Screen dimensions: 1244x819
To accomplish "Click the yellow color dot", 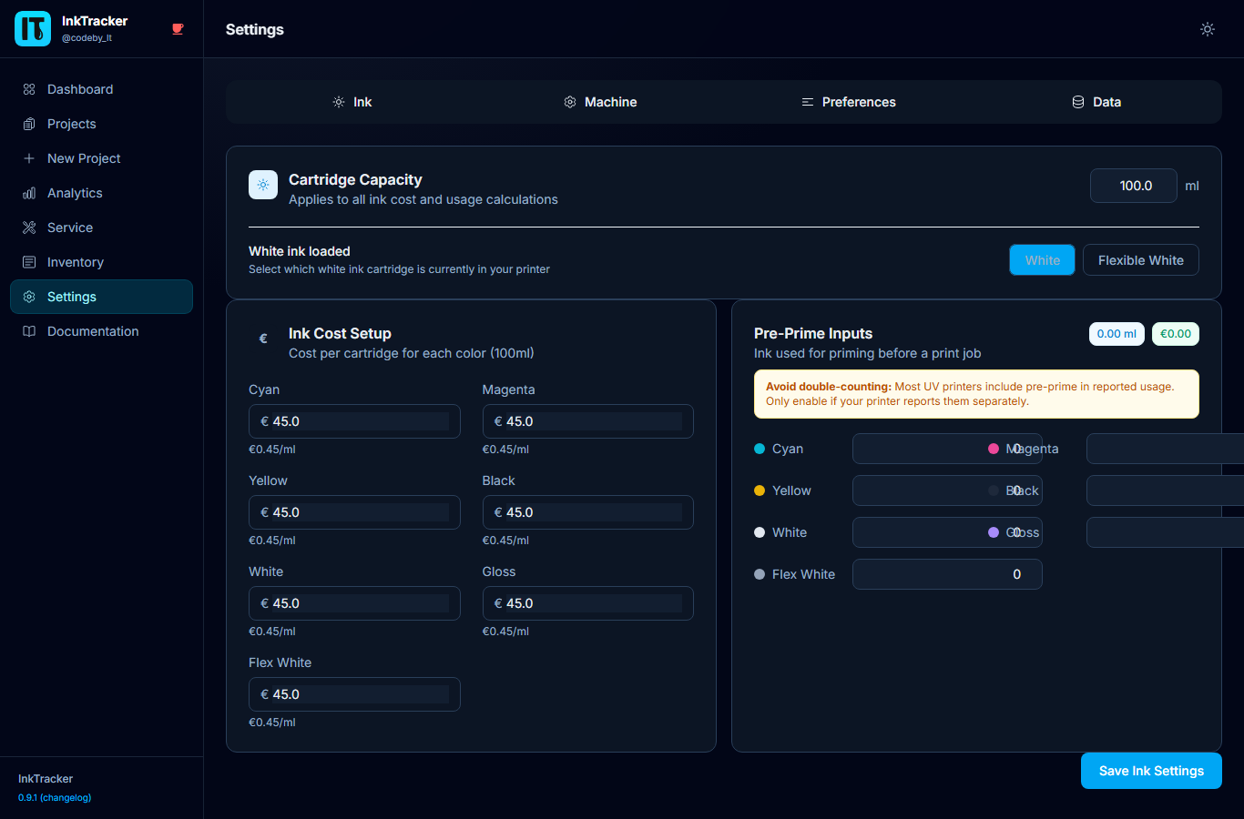I will coord(760,490).
